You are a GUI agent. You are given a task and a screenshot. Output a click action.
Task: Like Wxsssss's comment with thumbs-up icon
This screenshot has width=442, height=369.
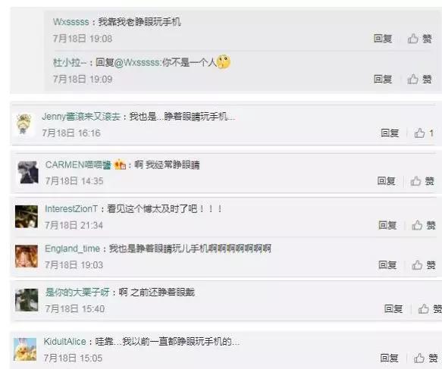coord(413,39)
